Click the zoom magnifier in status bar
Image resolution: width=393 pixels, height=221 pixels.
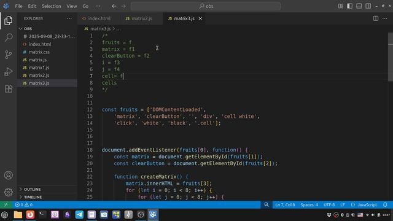[267, 204]
